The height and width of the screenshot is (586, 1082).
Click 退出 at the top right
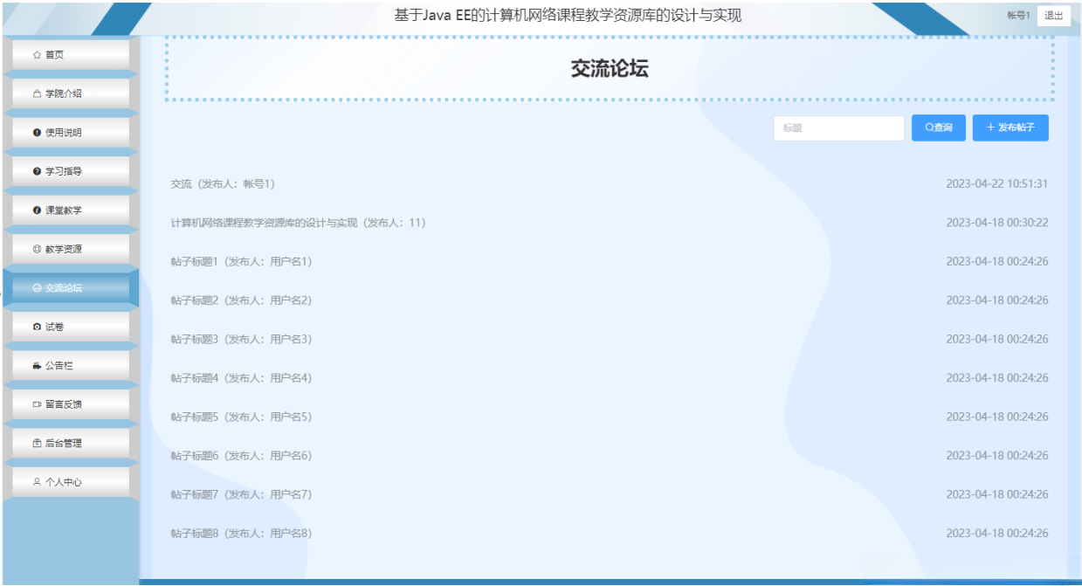click(x=1054, y=15)
